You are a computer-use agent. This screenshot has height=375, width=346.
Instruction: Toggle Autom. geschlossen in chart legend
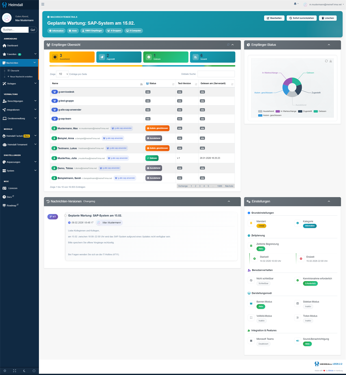[270, 115]
